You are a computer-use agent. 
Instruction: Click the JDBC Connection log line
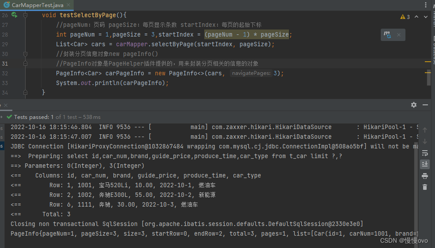pyautogui.click(x=214, y=146)
